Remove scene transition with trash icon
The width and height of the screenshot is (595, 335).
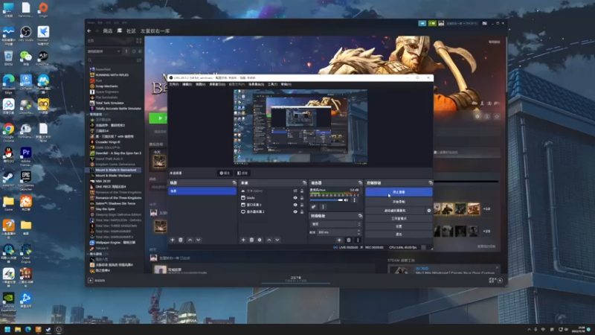point(348,240)
